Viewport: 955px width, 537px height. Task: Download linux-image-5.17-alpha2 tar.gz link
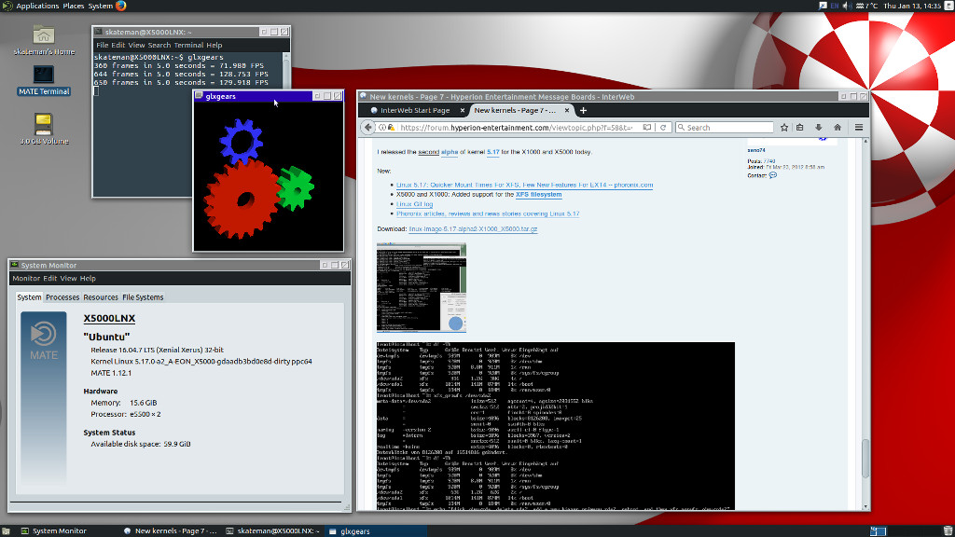[x=473, y=229]
